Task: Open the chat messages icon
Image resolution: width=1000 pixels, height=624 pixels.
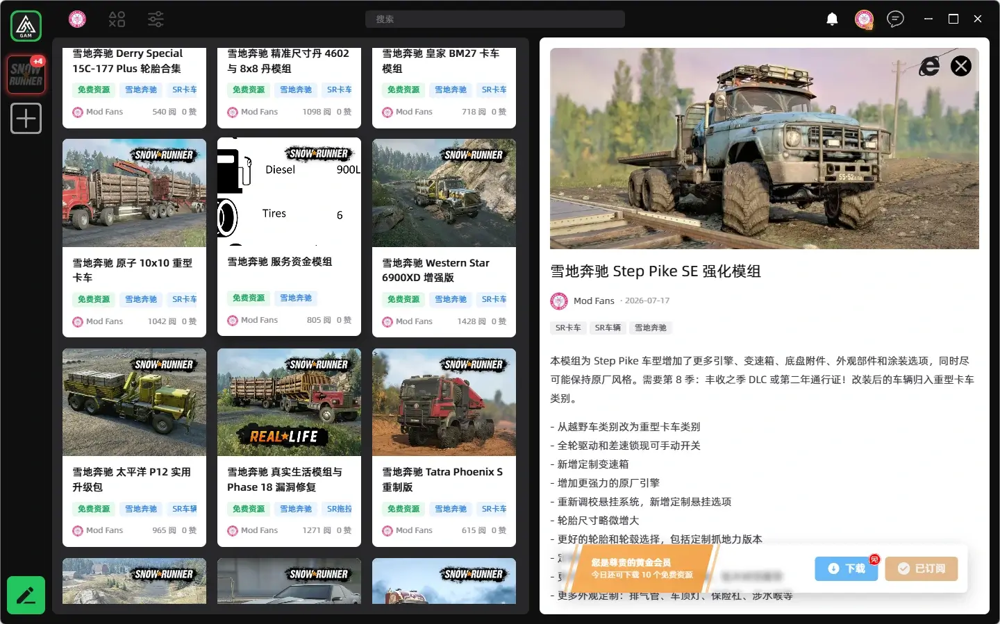Action: (896, 19)
